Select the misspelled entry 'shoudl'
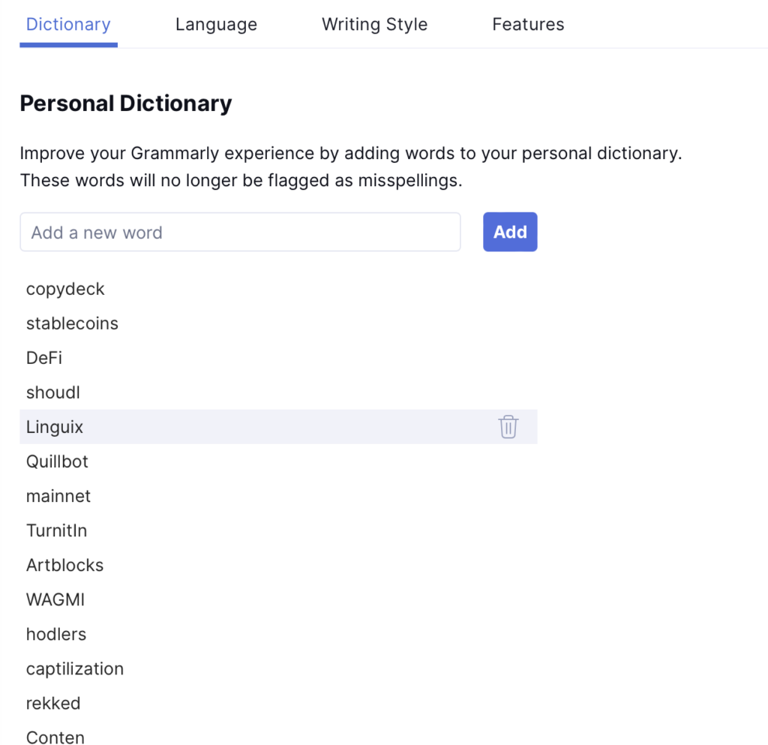Viewport: 768px width, 745px height. [52, 392]
